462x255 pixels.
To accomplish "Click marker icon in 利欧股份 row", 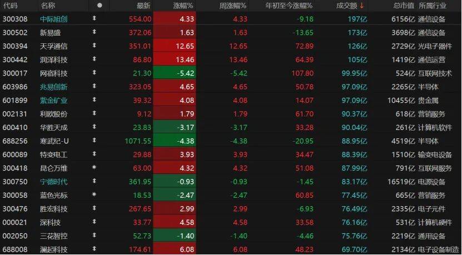I will (95, 113).
